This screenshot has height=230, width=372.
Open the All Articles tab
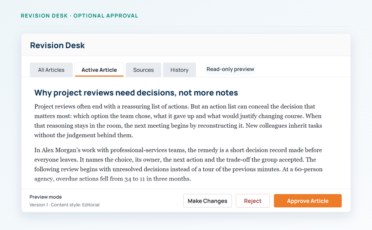pyautogui.click(x=51, y=70)
